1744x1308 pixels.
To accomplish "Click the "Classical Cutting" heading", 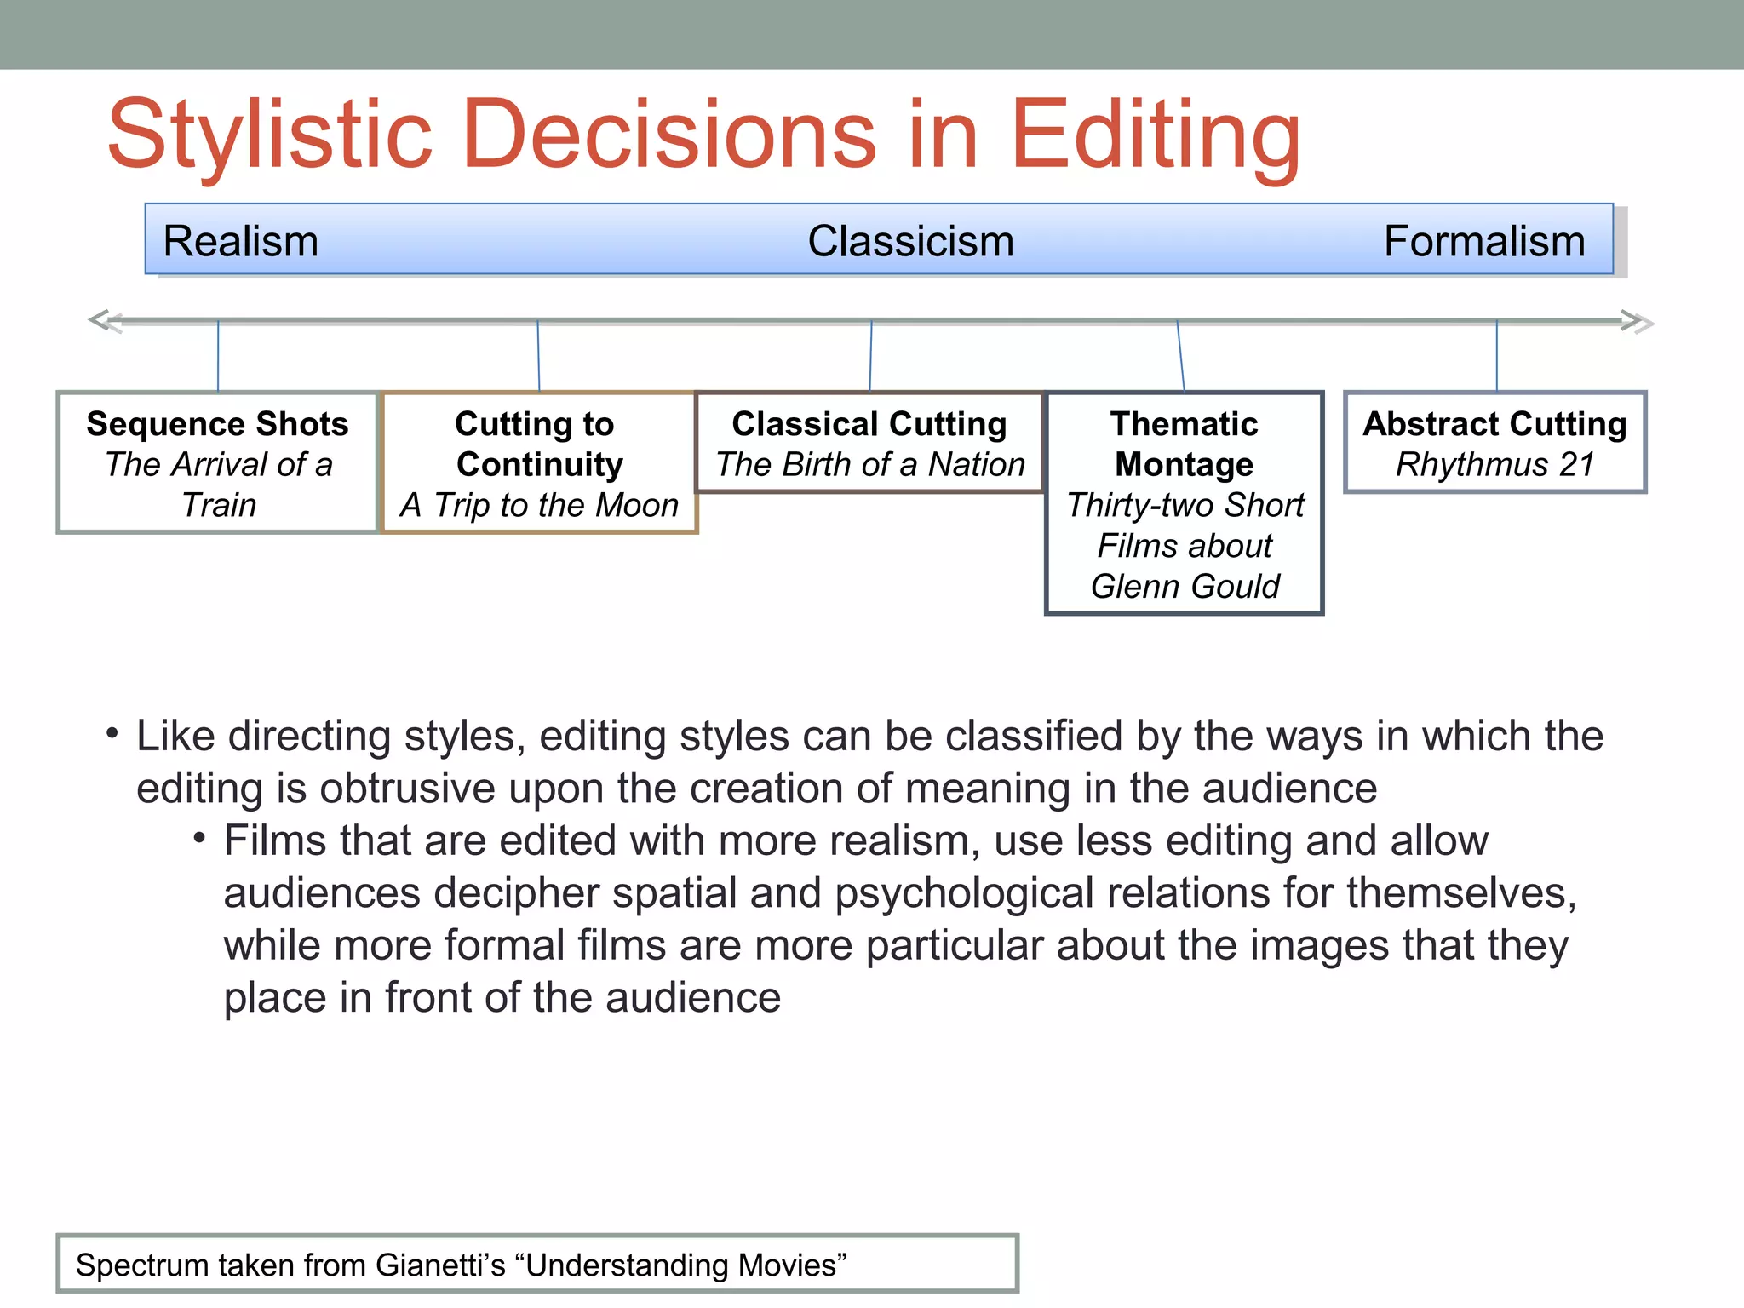I will 869,423.
